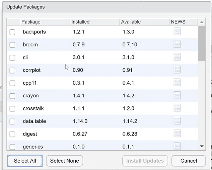Click scroll up arrow of package list
Image resolution: width=212 pixels, height=170 pixels.
pos(202,22)
